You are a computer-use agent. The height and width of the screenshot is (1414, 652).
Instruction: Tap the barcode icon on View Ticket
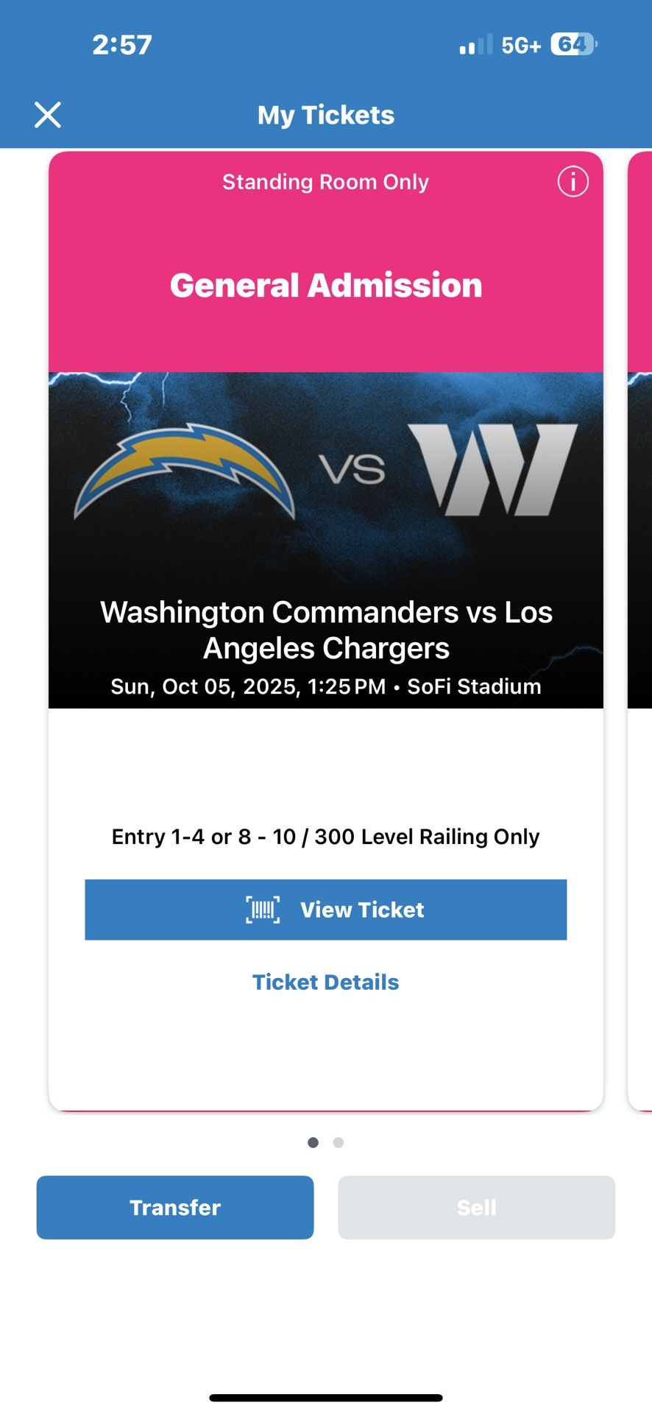pos(263,910)
